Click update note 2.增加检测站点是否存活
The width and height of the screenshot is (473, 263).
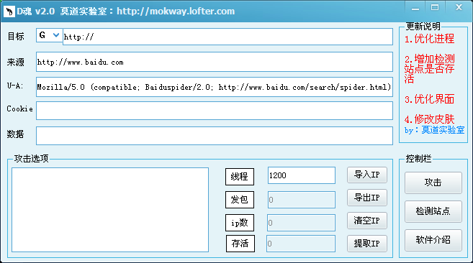[x=430, y=69]
